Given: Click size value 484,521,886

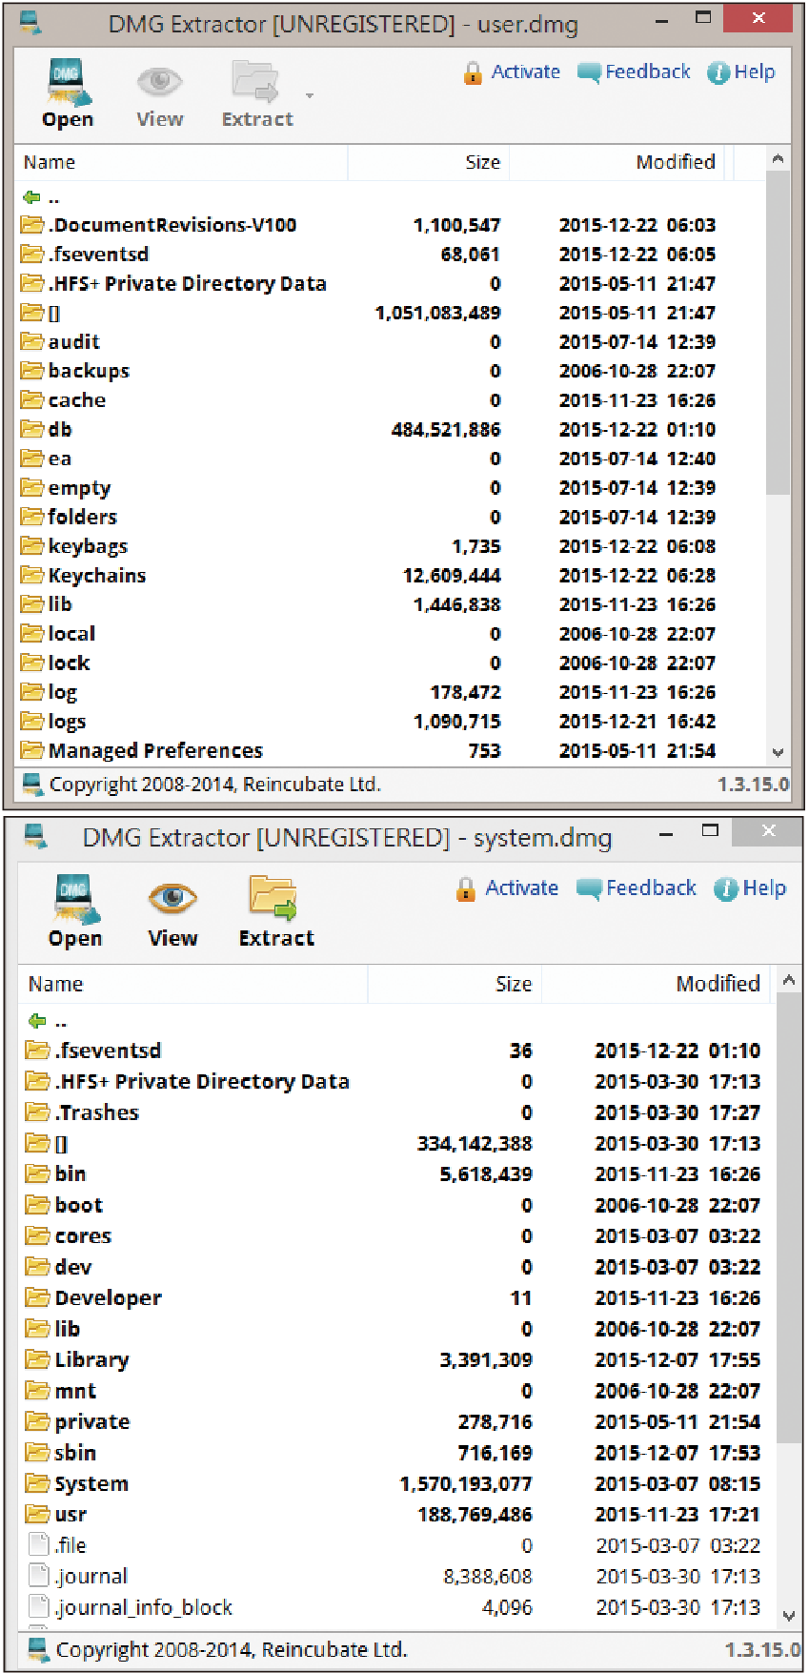Looking at the screenshot, I should pyautogui.click(x=446, y=430).
